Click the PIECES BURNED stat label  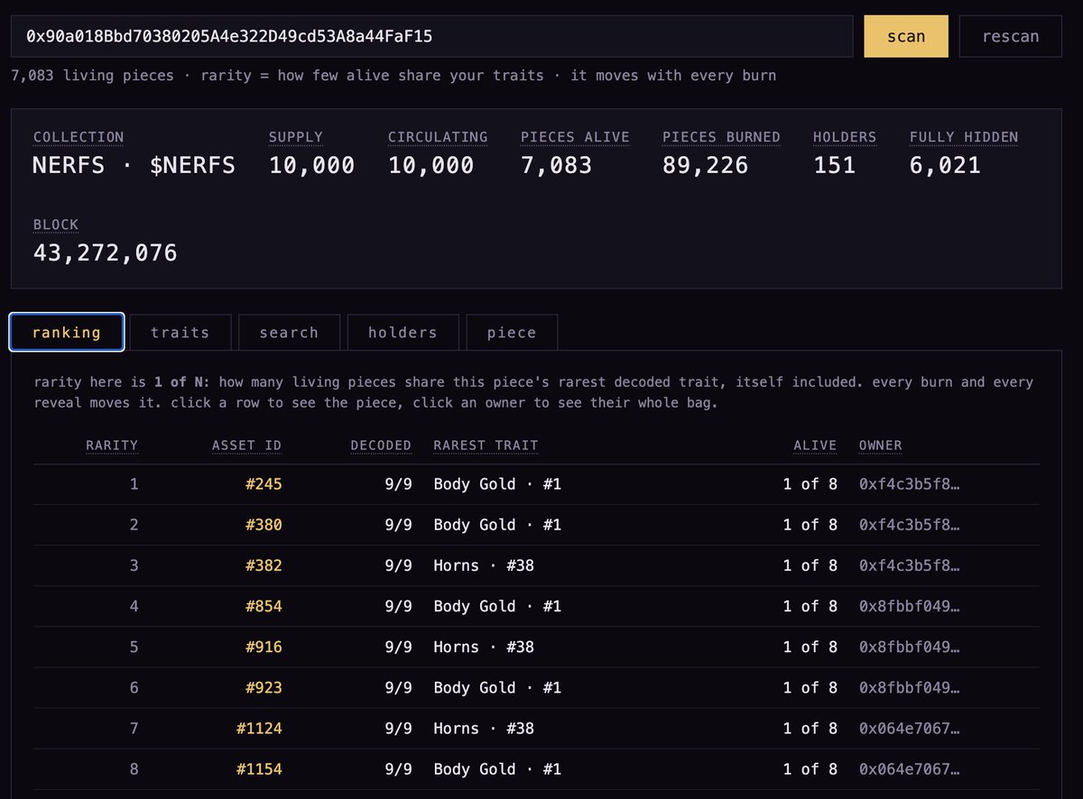point(721,137)
